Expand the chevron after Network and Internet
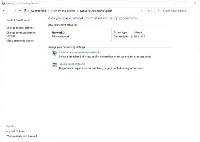The height and width of the screenshot is (142, 200). [78, 11]
